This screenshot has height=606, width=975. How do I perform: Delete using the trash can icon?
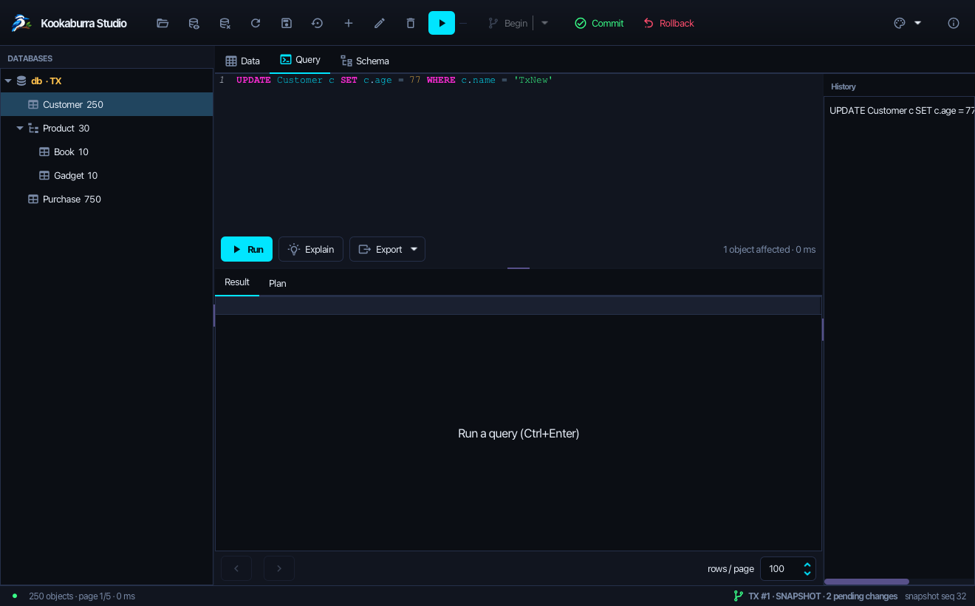pos(411,23)
